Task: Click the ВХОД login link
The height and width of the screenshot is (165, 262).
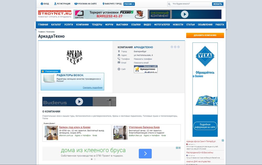Action: pyautogui.click(x=46, y=4)
